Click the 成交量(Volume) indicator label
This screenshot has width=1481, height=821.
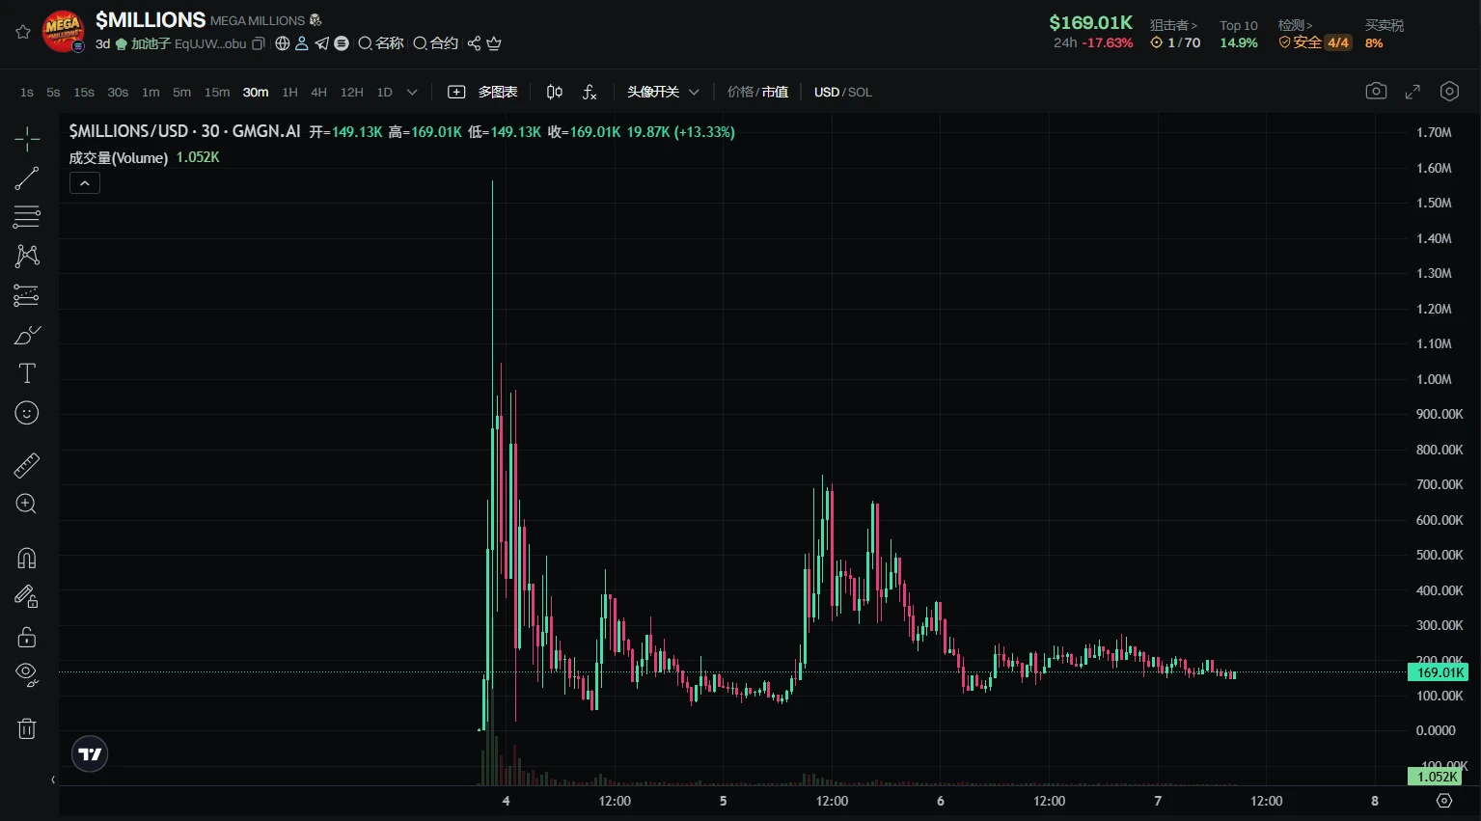[119, 157]
